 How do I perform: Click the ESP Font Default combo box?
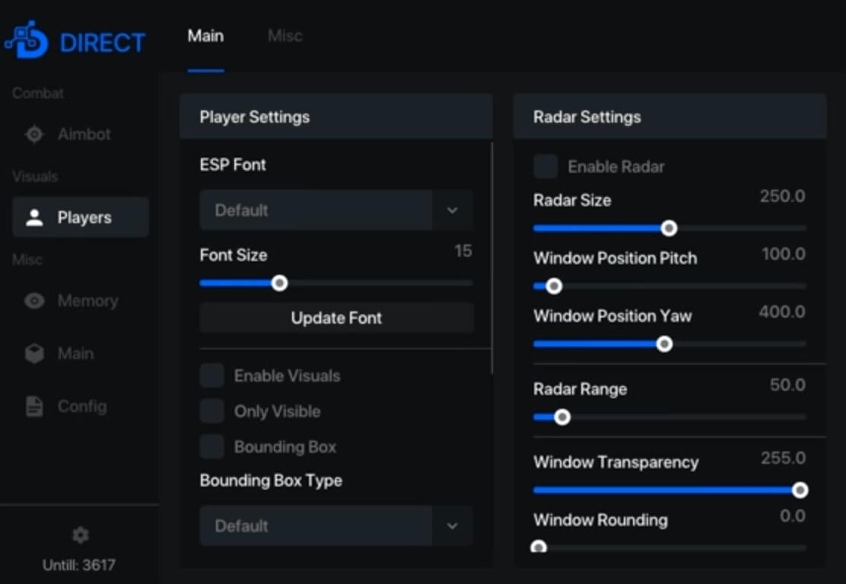pos(316,210)
